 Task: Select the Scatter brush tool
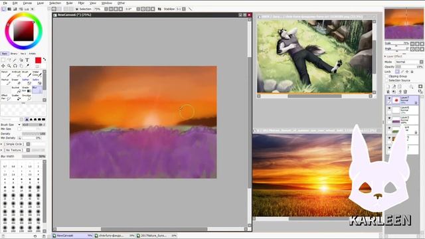[x=16, y=97]
